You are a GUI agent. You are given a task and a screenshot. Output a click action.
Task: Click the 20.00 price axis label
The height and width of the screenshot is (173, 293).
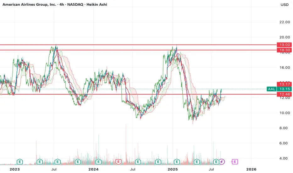pyautogui.click(x=285, y=37)
